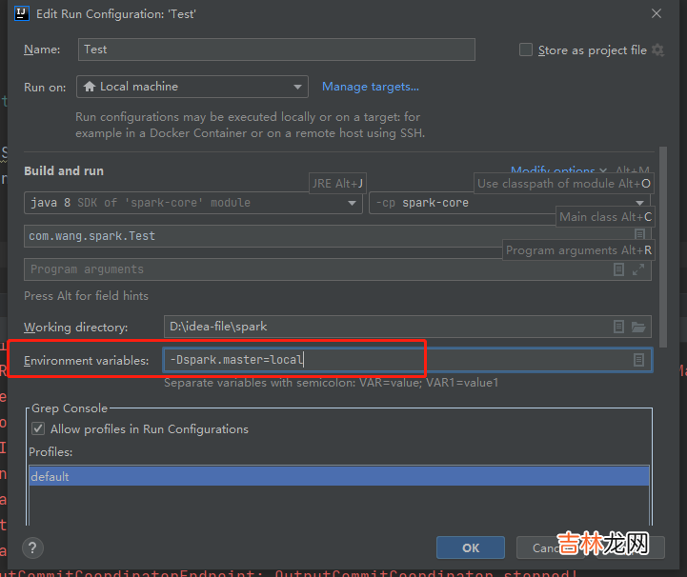Click the Manage targets link
This screenshot has height=577, width=687.
(x=370, y=87)
